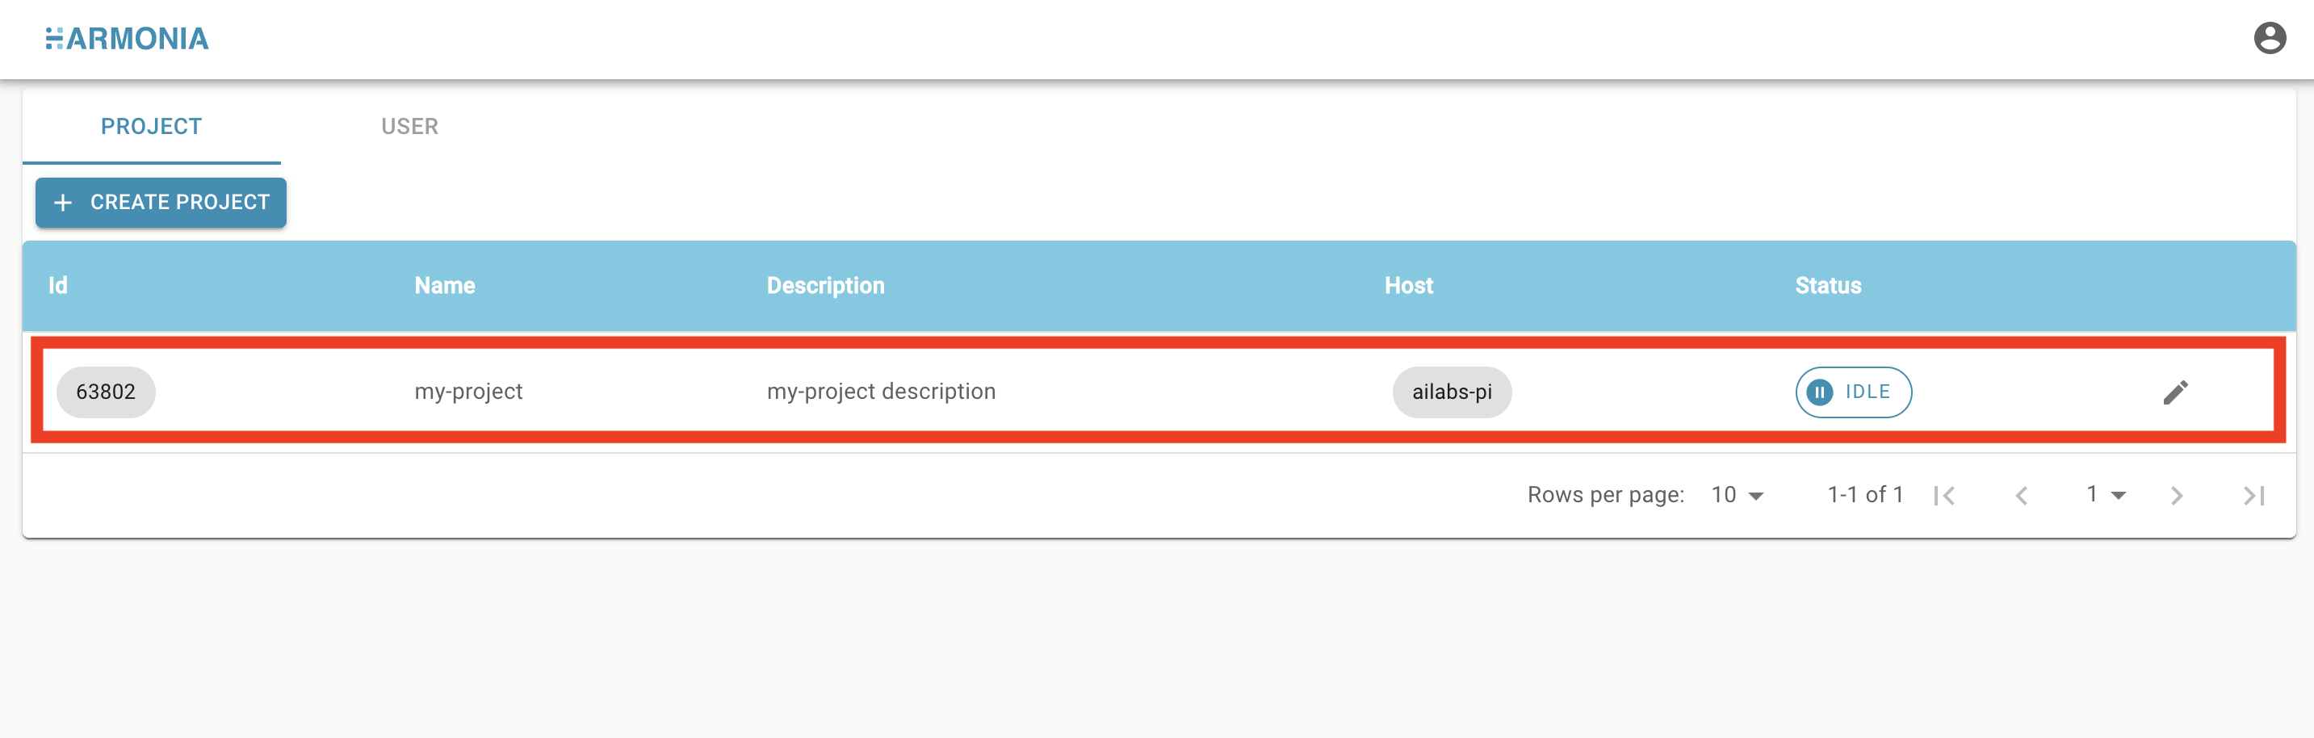
Task: Switch to the USER tab
Action: click(409, 127)
